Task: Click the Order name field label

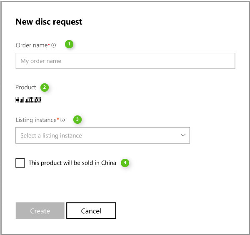Action: 31,45
